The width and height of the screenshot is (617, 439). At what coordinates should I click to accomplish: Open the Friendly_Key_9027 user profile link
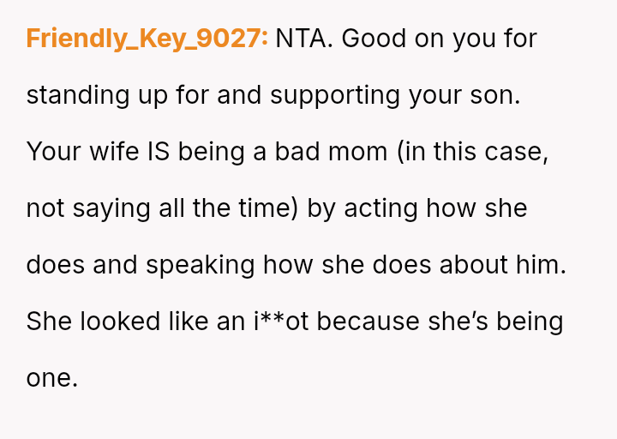(147, 39)
